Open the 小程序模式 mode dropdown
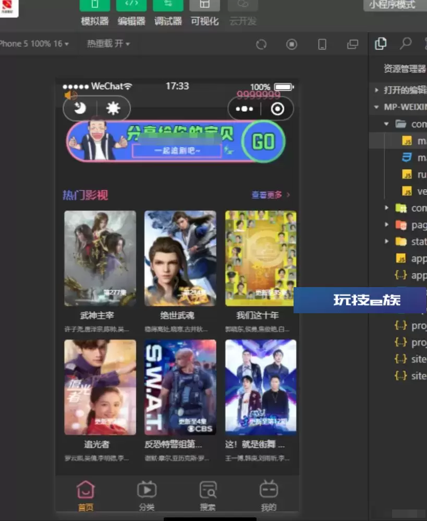This screenshot has width=427, height=521. click(x=395, y=5)
